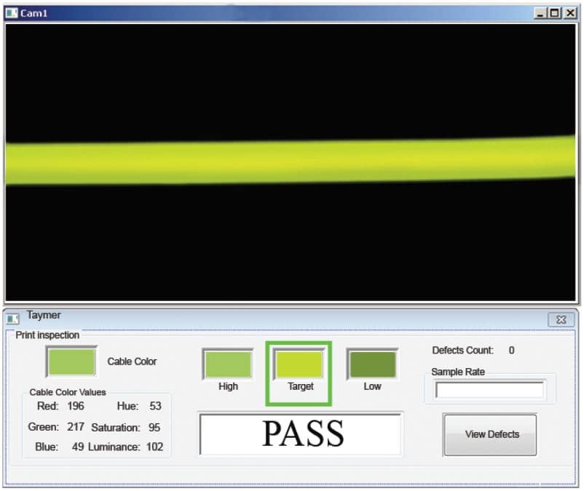This screenshot has width=584, height=491.
Task: Click the Cam1 window icon
Action: pyautogui.click(x=12, y=13)
